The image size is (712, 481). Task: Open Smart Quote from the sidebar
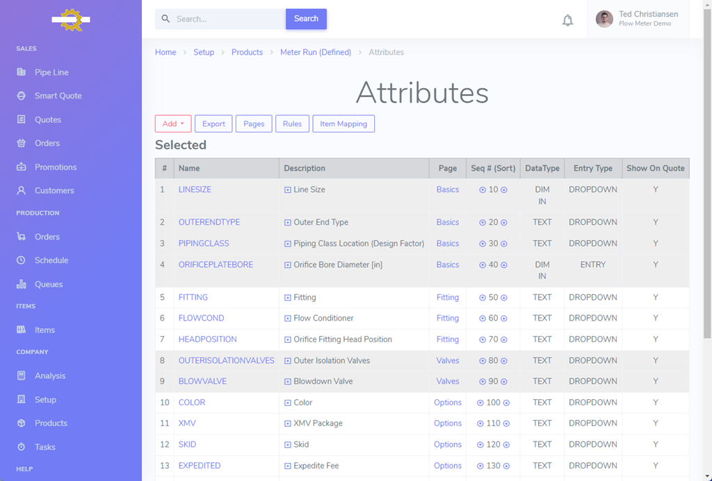[58, 96]
